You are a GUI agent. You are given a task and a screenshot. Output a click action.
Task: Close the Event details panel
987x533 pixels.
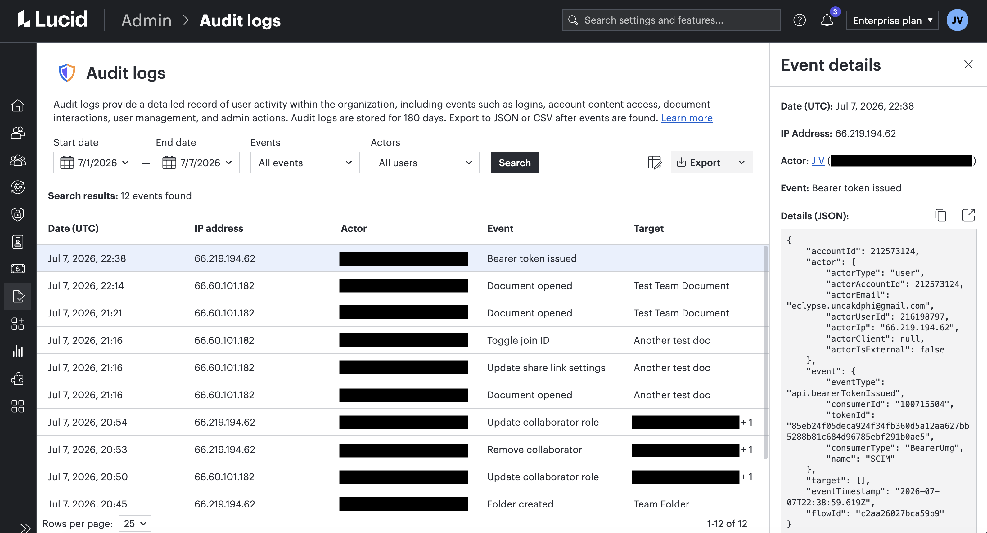[x=968, y=64]
